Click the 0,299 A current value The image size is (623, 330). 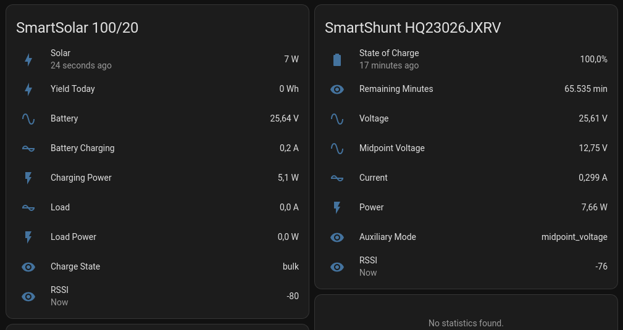(x=593, y=178)
